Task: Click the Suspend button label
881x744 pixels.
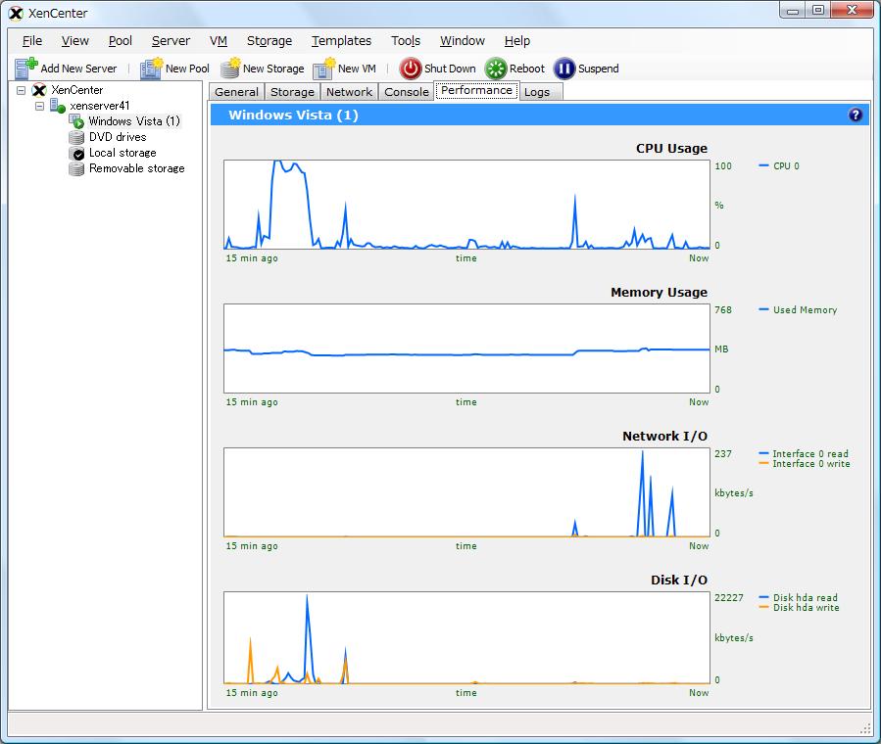Action: 599,69
